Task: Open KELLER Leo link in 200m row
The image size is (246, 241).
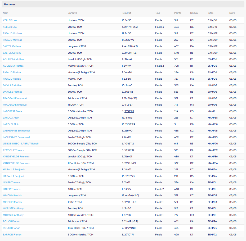Action: pos(10,27)
